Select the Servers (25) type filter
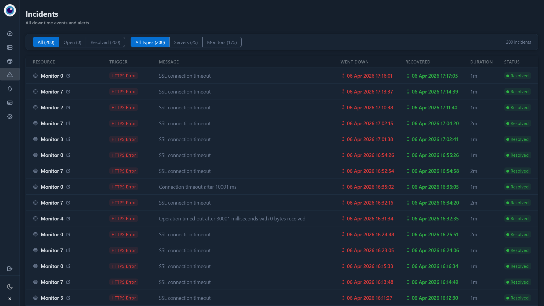 click(186, 42)
